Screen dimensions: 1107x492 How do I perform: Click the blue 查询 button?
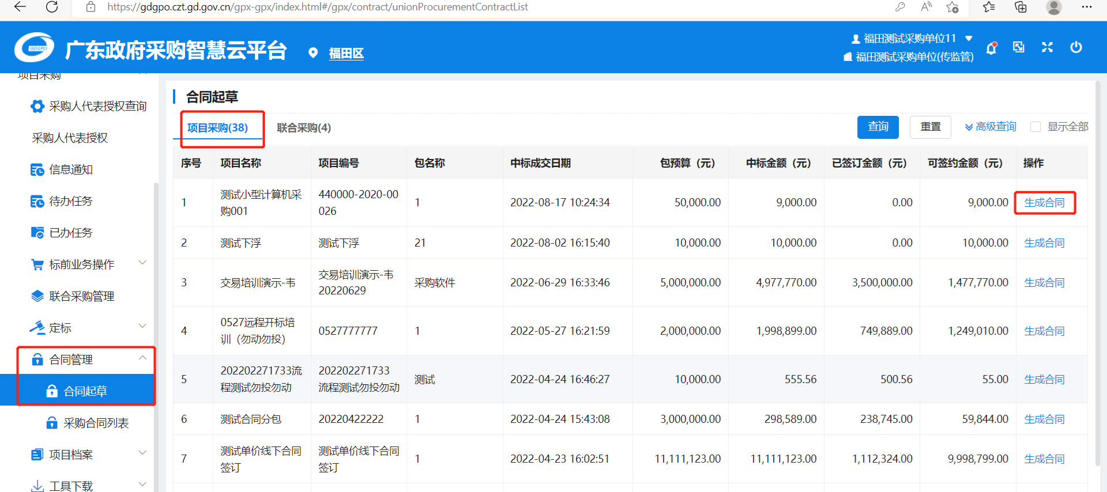[x=878, y=127]
